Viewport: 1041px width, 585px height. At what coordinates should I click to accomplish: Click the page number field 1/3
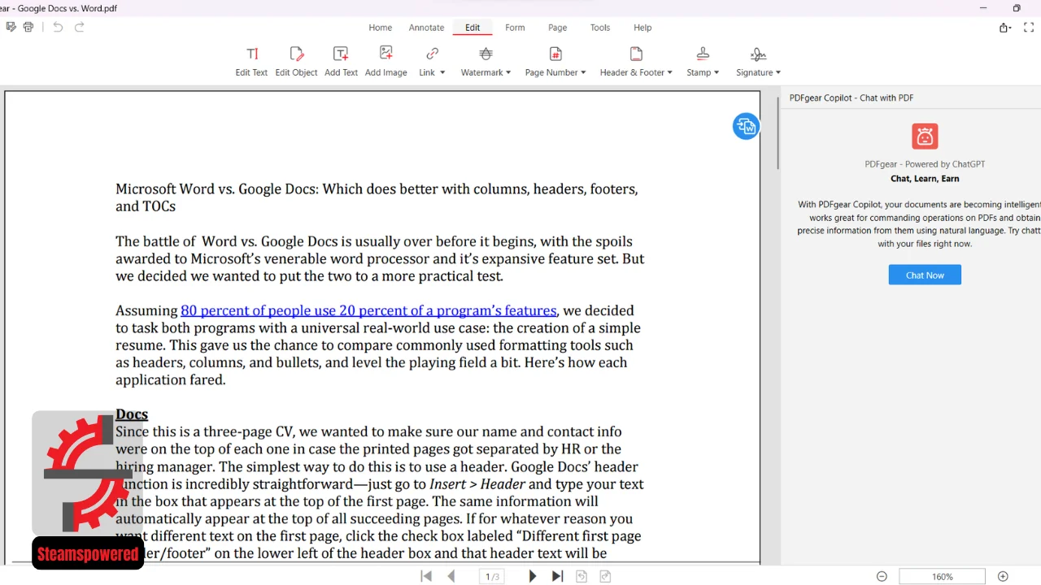tap(493, 577)
